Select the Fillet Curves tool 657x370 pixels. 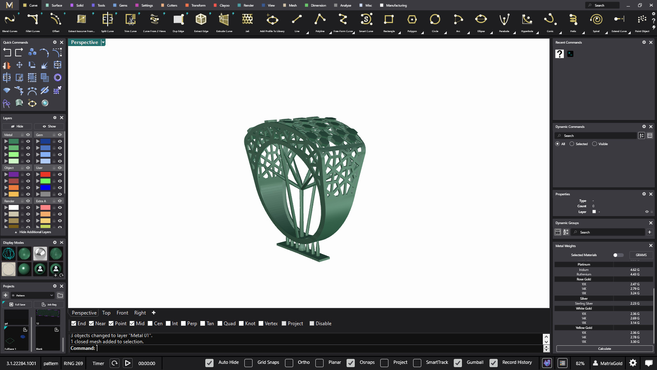pos(33,22)
